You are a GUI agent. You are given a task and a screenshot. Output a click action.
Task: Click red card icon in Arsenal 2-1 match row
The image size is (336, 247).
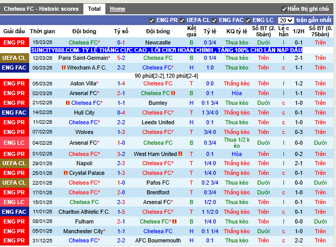pyautogui.click(x=174, y=93)
